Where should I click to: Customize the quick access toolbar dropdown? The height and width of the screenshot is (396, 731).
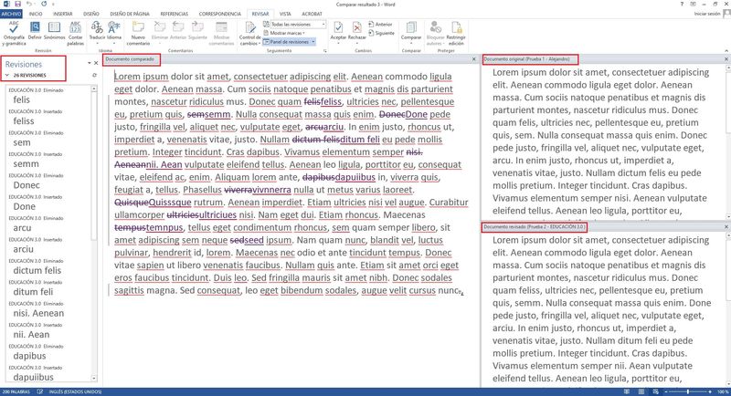point(53,5)
